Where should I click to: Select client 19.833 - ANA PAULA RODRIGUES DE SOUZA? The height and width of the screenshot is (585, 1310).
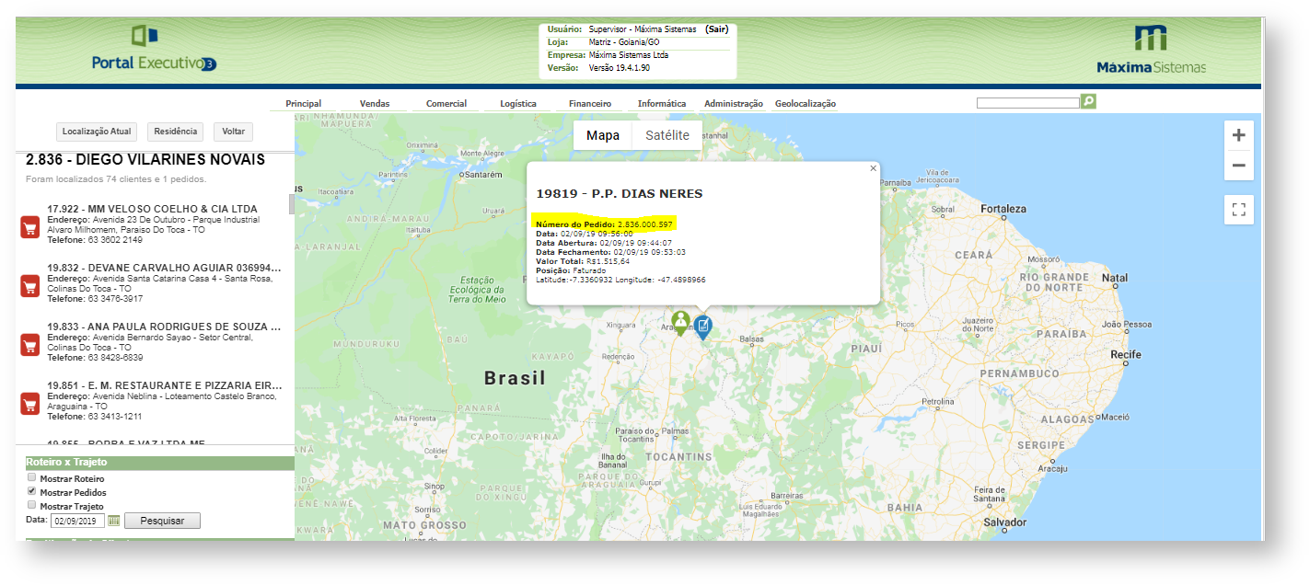[x=164, y=327]
